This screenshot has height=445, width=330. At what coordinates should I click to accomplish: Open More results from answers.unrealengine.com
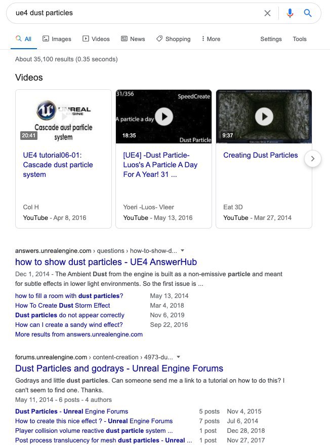[79, 335]
